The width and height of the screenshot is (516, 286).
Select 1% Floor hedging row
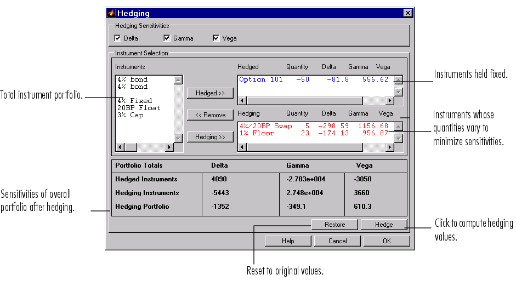tap(256, 133)
